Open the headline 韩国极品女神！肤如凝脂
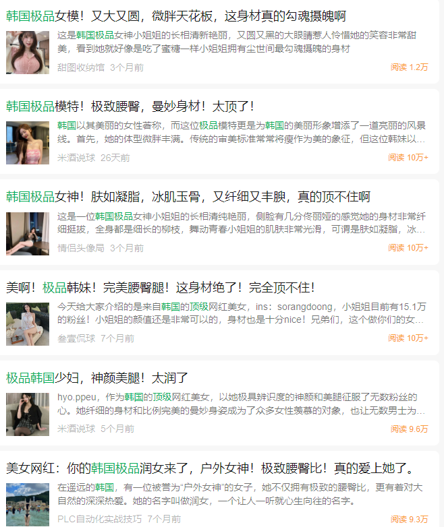The width and height of the screenshot is (444, 527). (x=188, y=197)
